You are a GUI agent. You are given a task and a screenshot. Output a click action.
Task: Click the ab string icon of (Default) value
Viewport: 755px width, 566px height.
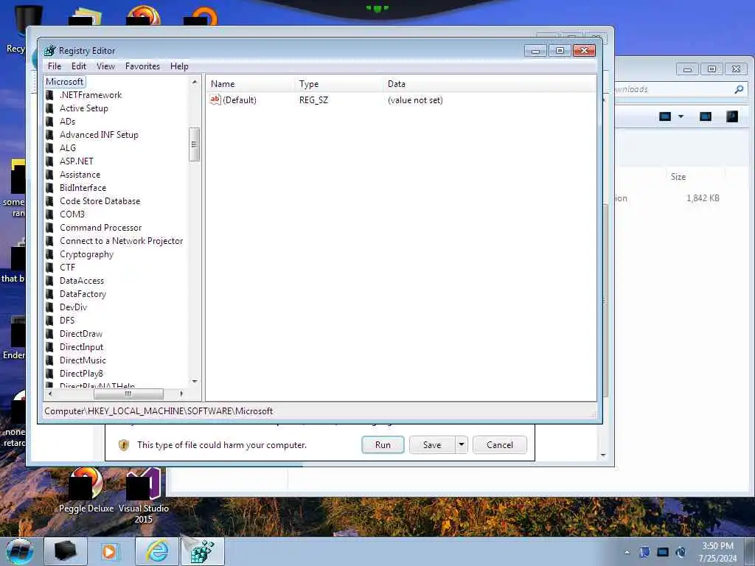point(215,99)
